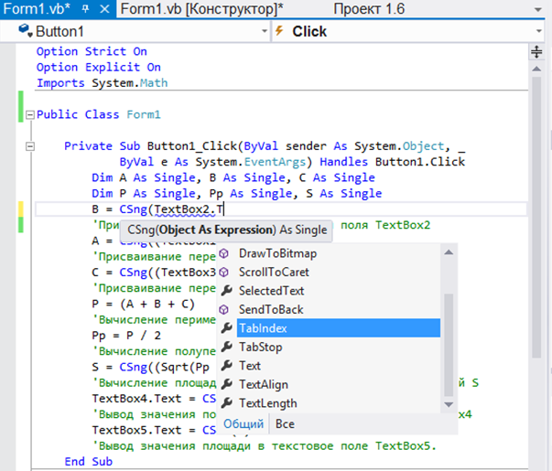This screenshot has width=552, height=471.
Task: Switch to the Общий IntelliSense tab
Action: point(244,423)
